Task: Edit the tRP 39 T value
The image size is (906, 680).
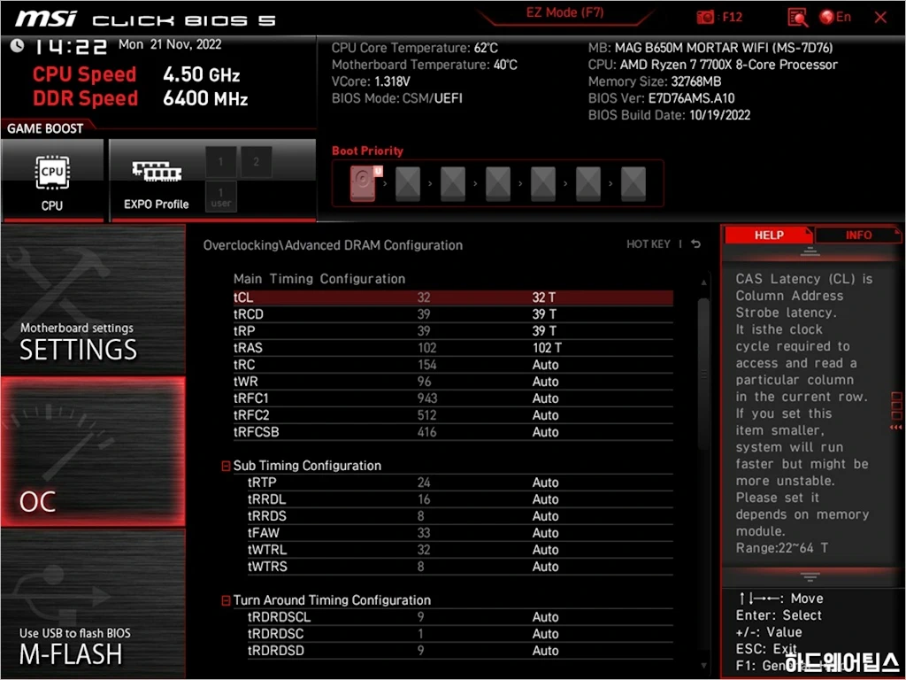Action: pyautogui.click(x=544, y=331)
